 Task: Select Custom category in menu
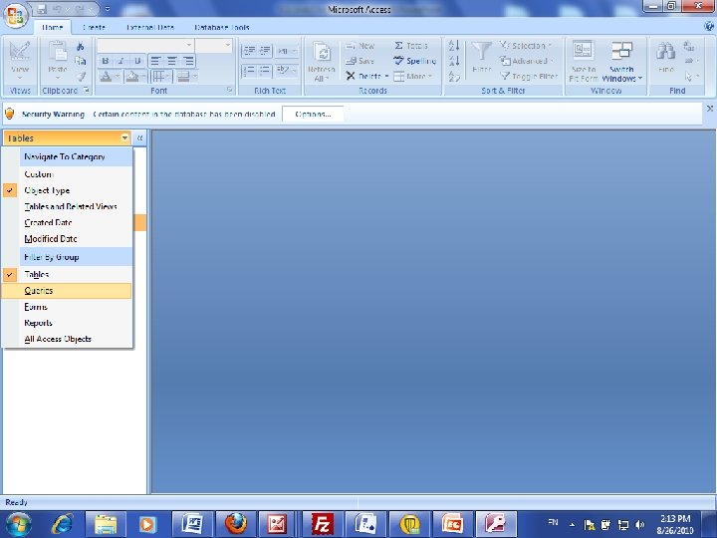click(x=68, y=174)
